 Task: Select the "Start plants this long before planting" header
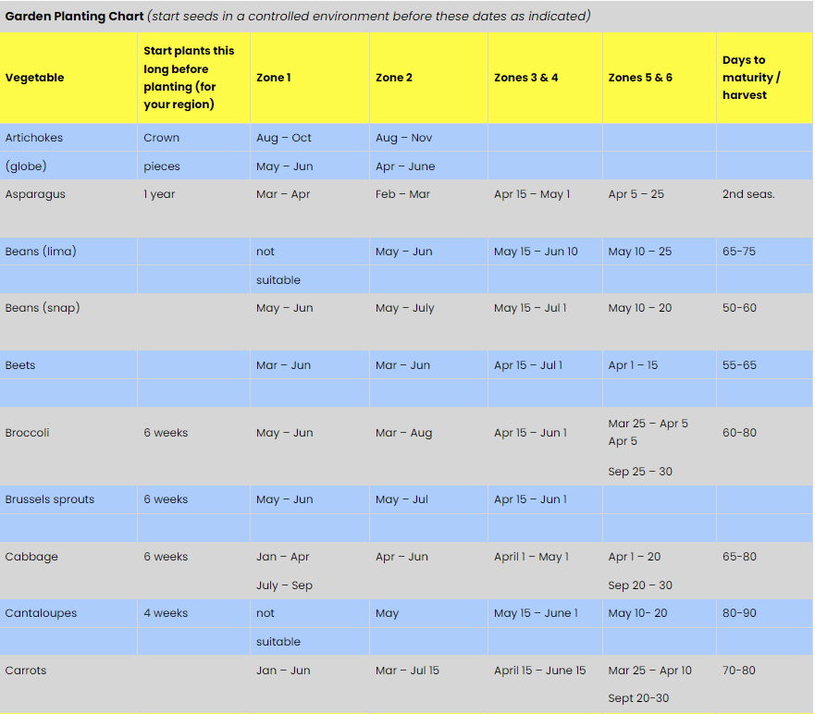point(190,78)
